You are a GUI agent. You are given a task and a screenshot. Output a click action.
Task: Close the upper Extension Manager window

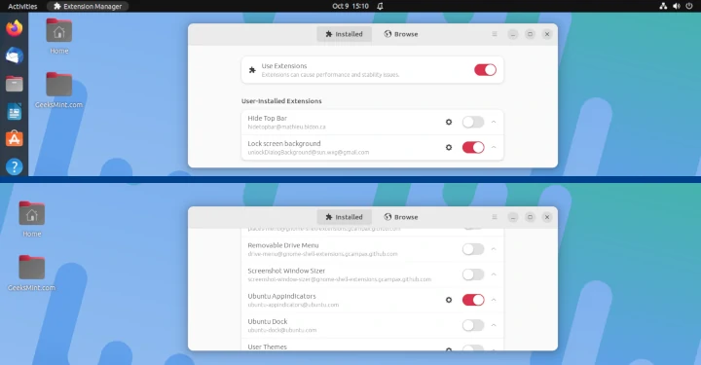point(547,34)
